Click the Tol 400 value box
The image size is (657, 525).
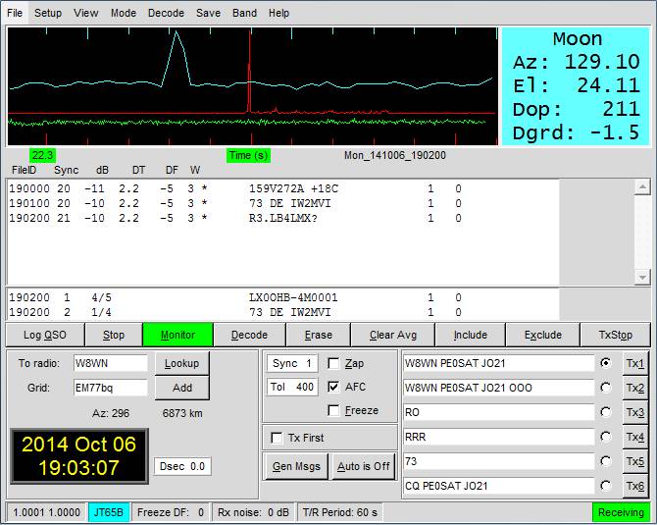click(x=292, y=387)
